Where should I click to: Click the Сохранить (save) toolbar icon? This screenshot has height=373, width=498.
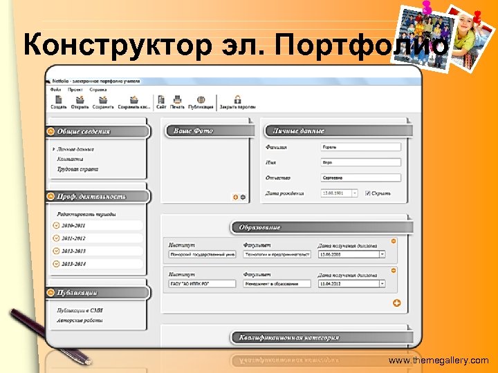coord(103,99)
